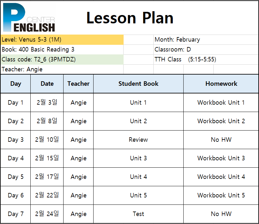Select the Book 400 Basic Reading 3 cell
This screenshot has height=224, width=259.
[62, 50]
